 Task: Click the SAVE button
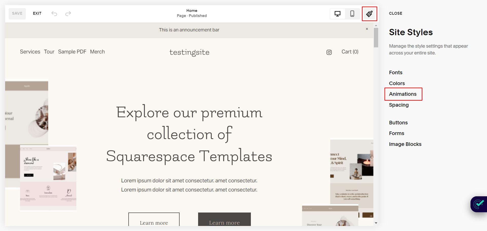[x=17, y=13]
